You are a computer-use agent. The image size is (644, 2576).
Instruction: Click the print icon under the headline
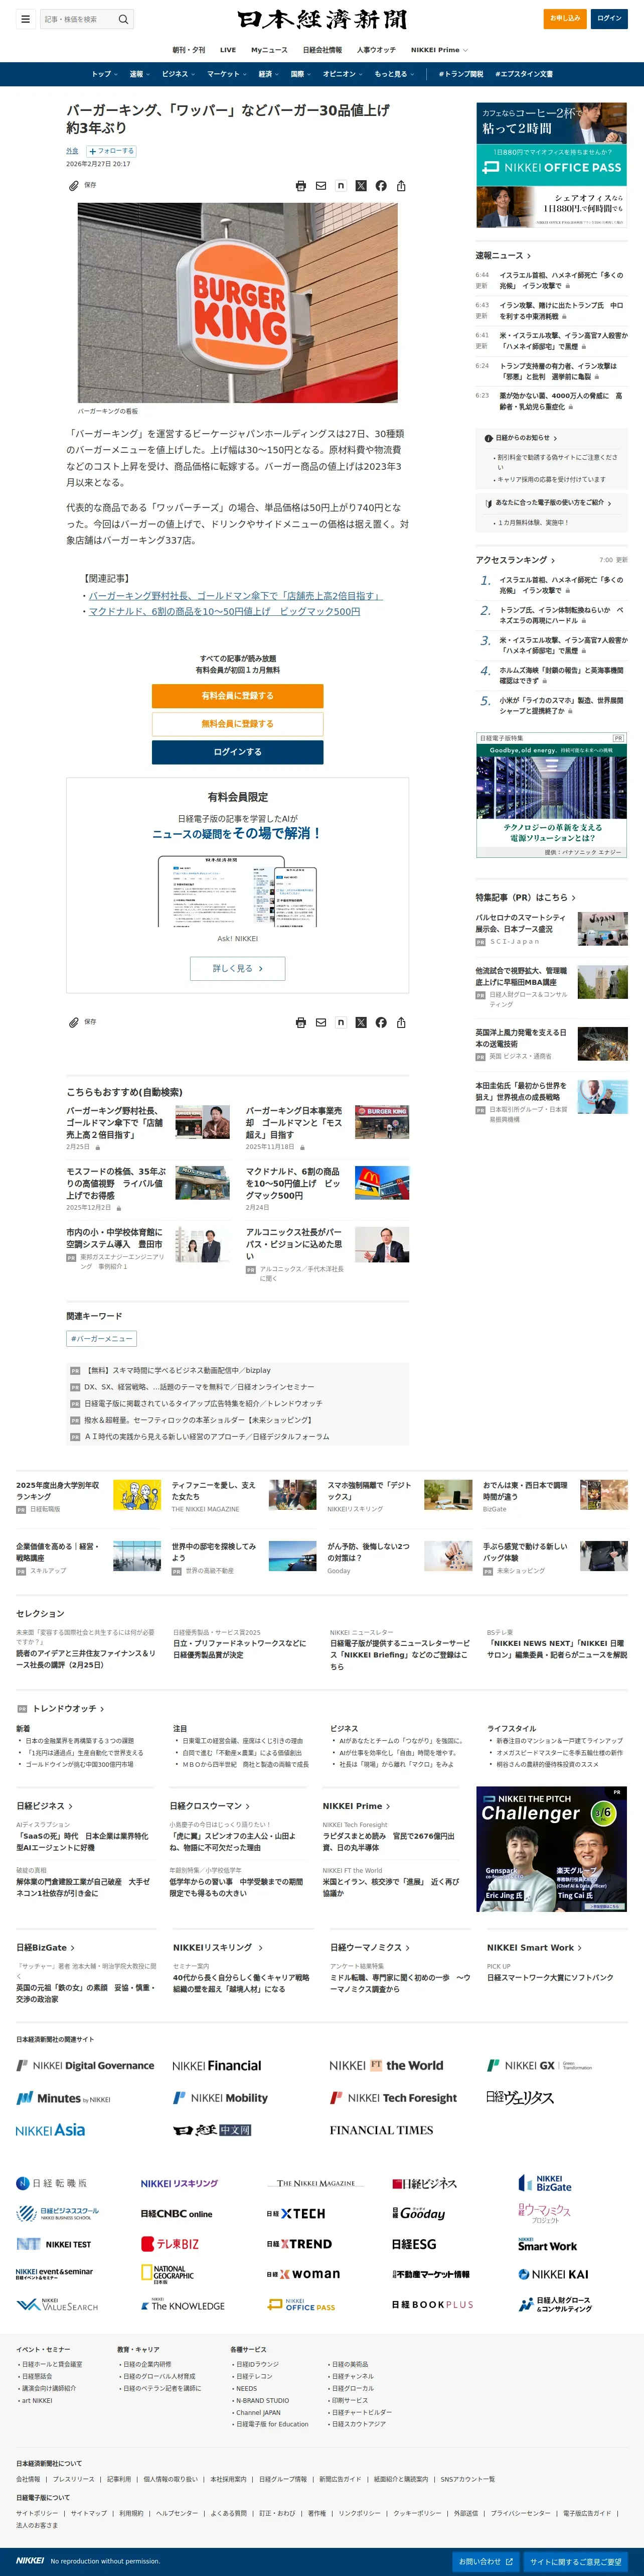300,186
